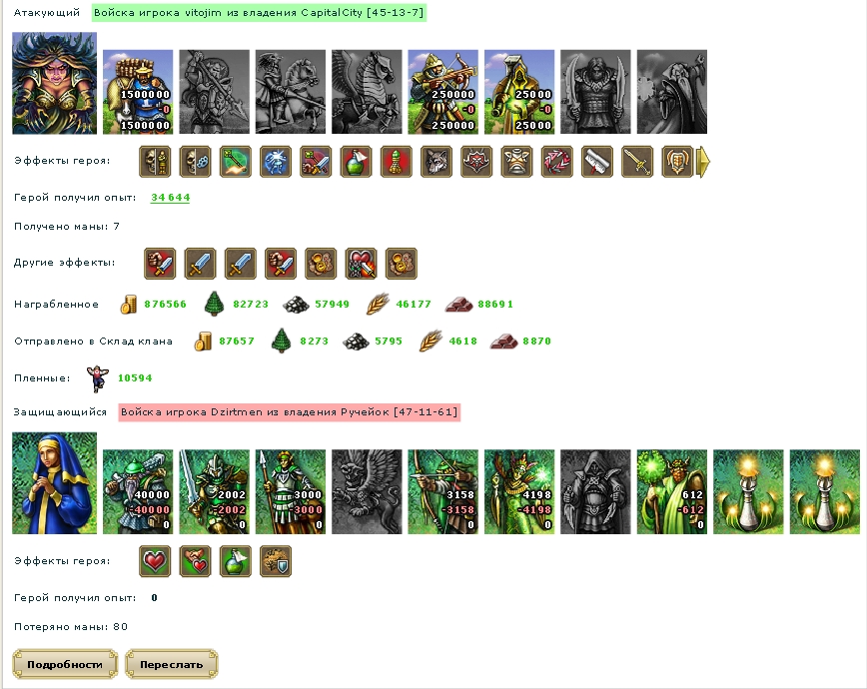This screenshot has height=689, width=867.
Task: Click the captives prisoner icon
Action: coord(98,378)
